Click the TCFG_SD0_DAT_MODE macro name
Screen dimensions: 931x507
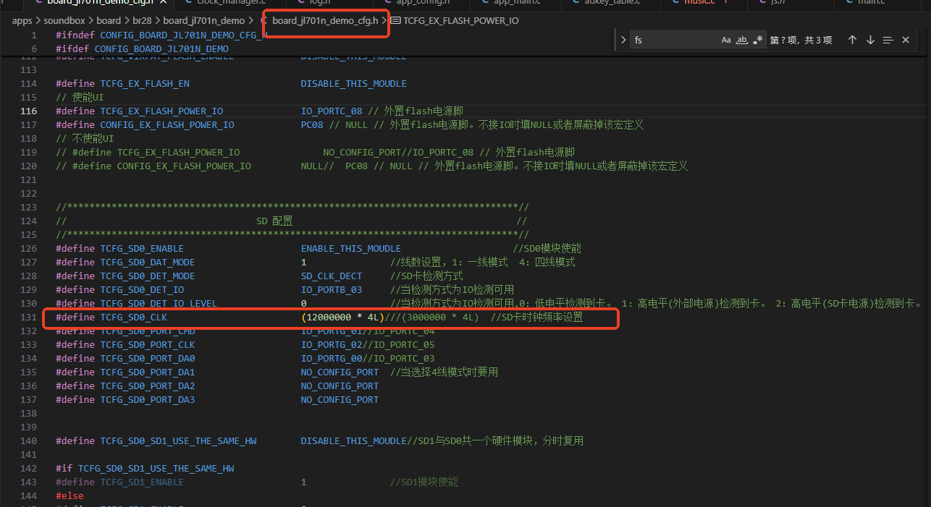[x=148, y=263]
